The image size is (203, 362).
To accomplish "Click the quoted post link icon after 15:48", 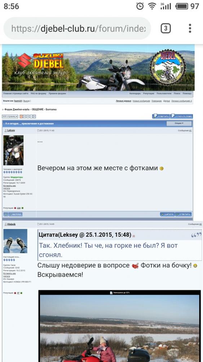I will 134,236.
